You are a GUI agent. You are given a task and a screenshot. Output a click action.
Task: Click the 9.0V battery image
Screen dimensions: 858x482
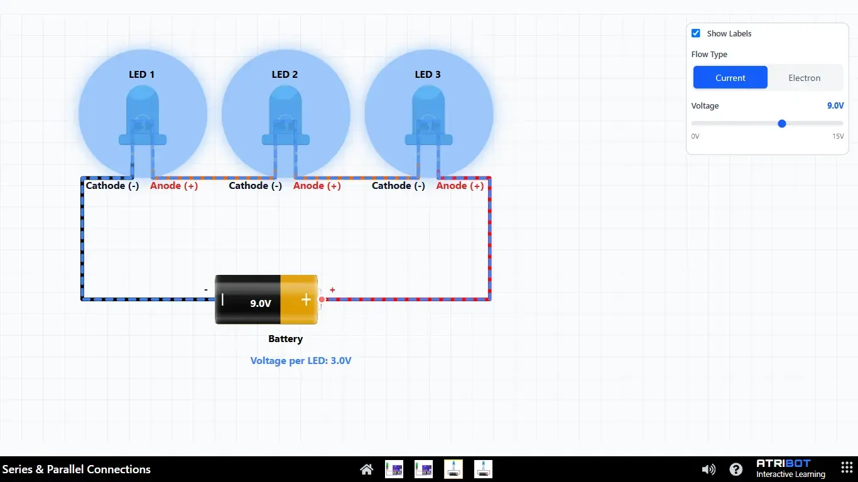pos(267,299)
